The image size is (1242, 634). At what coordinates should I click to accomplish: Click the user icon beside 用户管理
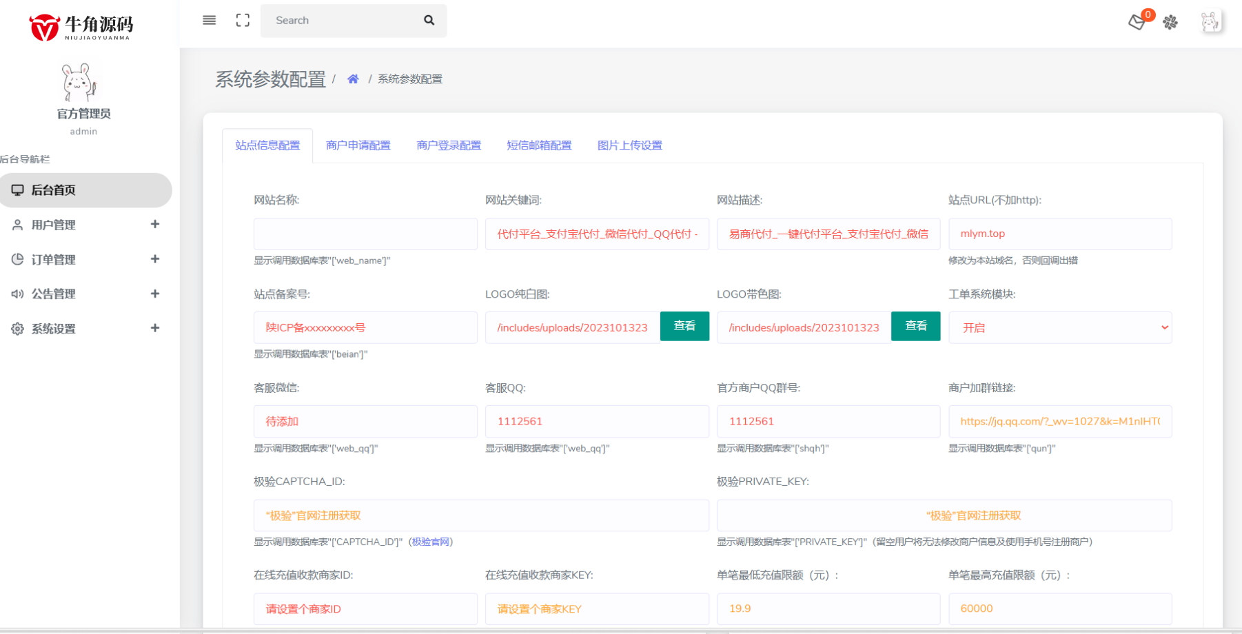click(17, 225)
